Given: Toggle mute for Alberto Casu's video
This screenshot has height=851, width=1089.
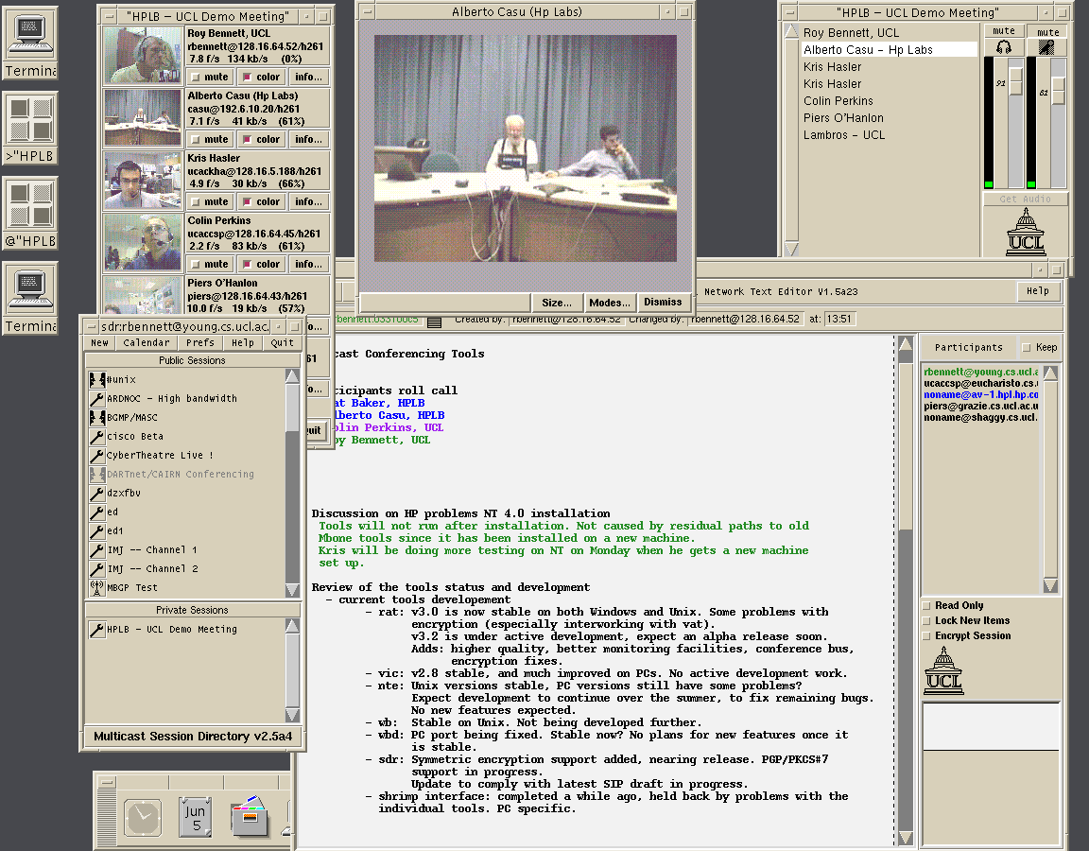Looking at the screenshot, I should click(x=210, y=140).
